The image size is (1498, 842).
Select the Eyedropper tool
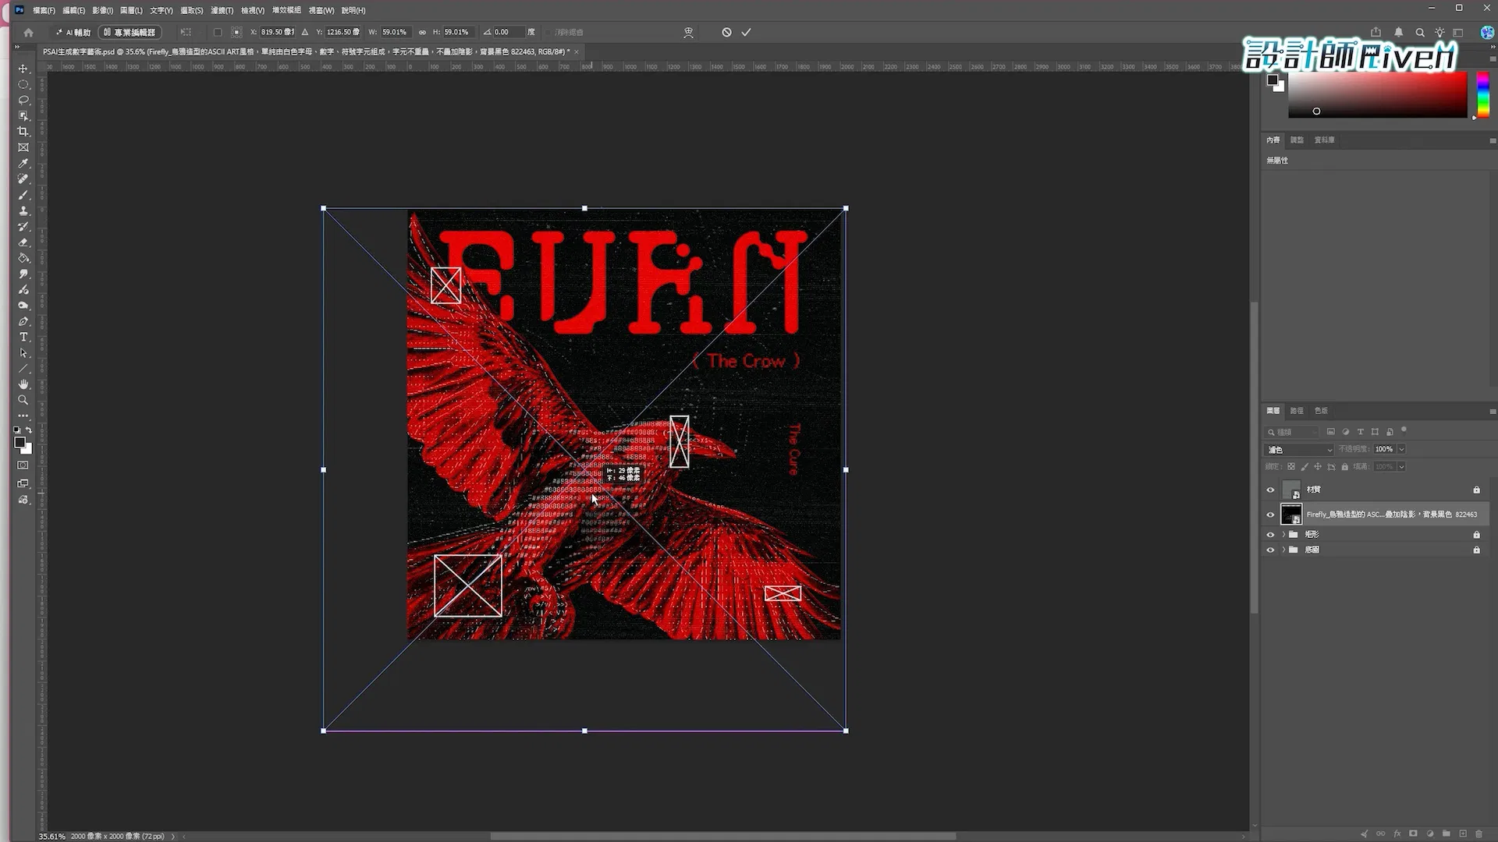tap(23, 163)
